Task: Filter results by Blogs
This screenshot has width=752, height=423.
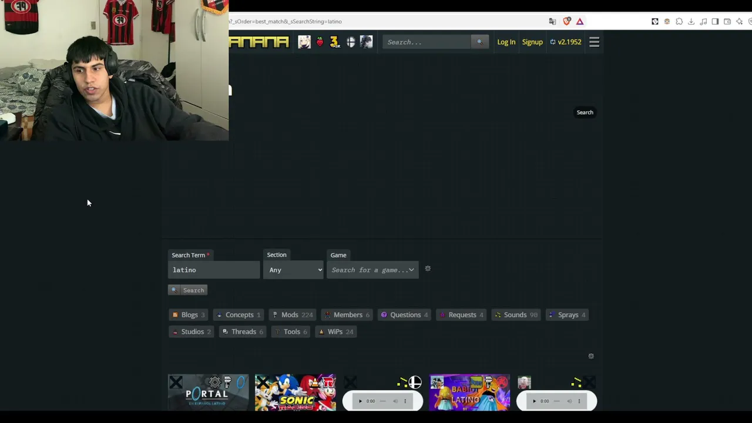Action: point(189,315)
